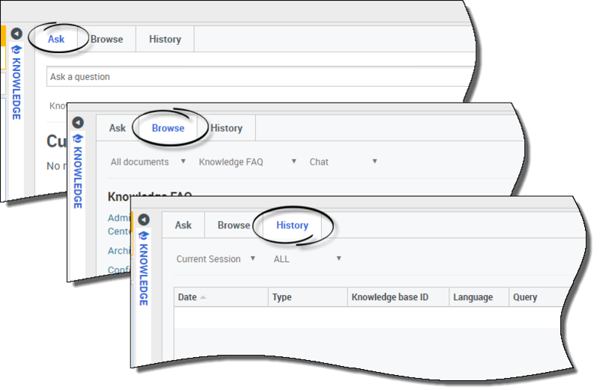Open the Chat dropdown
This screenshot has height=390, width=600.
coord(343,162)
